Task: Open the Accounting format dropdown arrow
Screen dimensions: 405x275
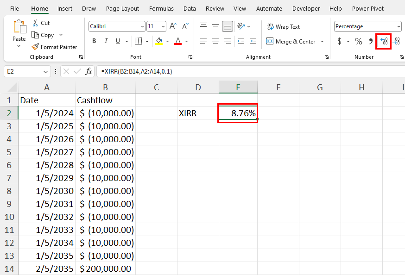Action: click(348, 41)
